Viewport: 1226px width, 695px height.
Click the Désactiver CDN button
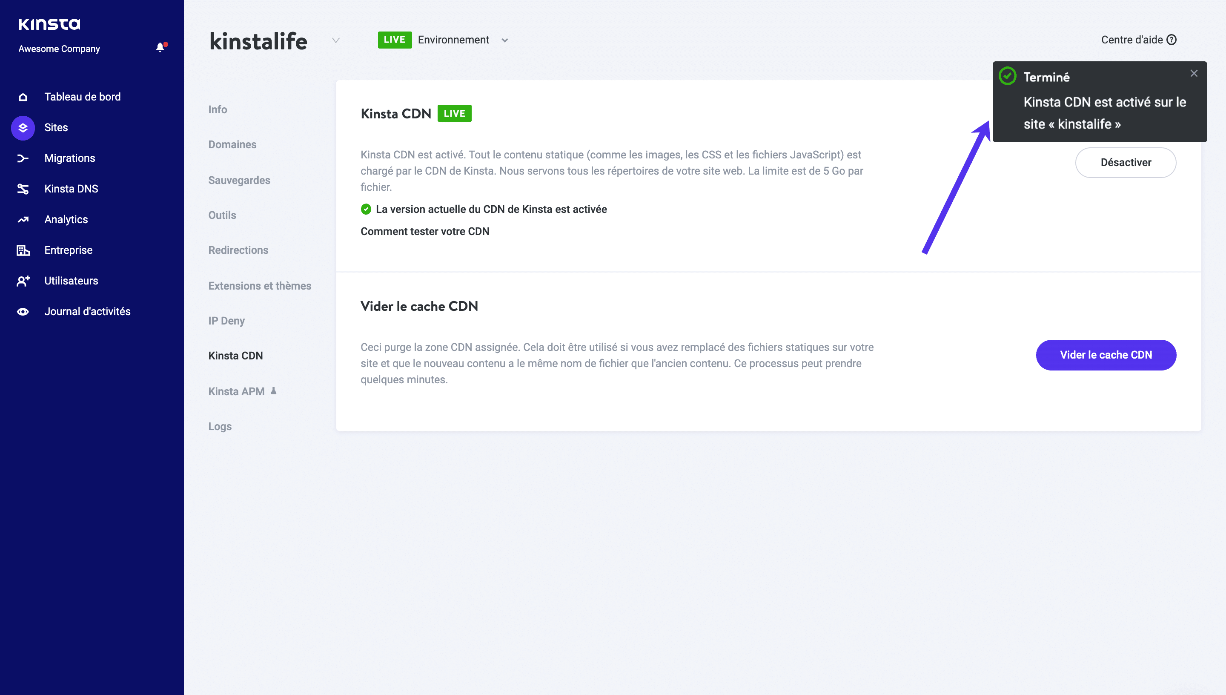click(1126, 162)
